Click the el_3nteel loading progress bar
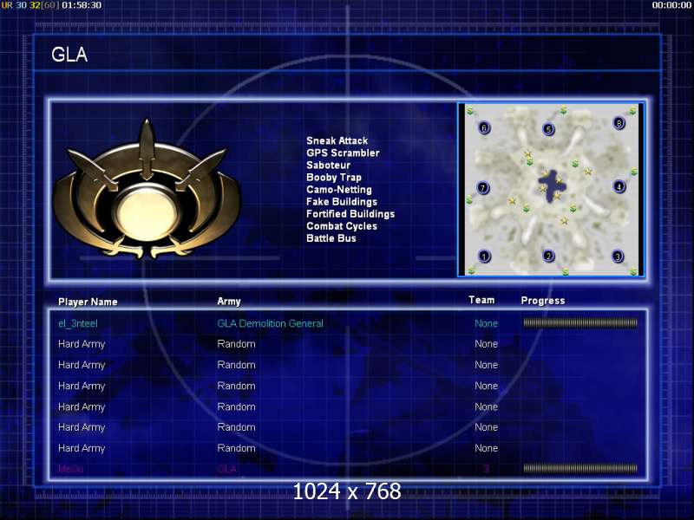The image size is (694, 520). point(580,323)
